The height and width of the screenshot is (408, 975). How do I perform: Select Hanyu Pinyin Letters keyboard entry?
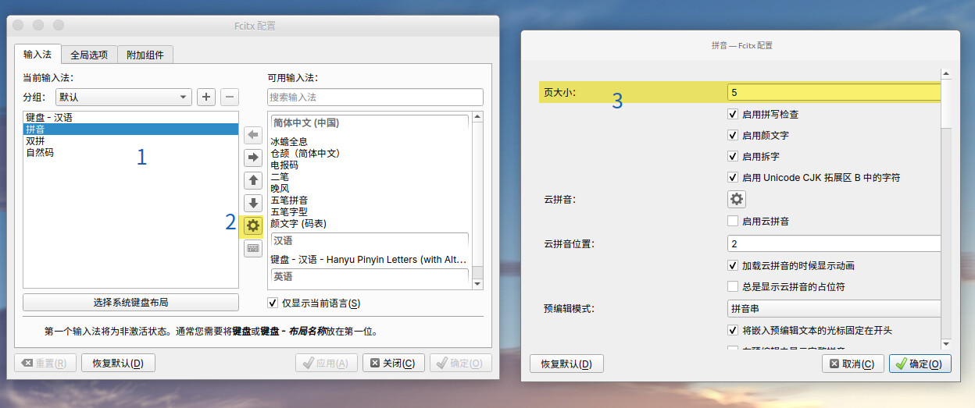tap(370, 259)
